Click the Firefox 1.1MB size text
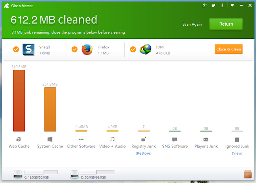Screen dimensions: 256x183 pos(103,53)
